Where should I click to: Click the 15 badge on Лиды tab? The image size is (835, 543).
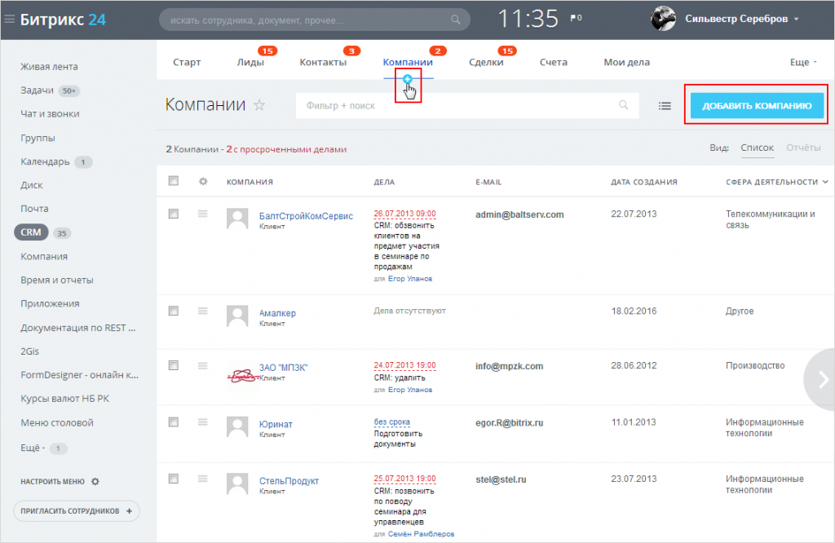click(267, 51)
